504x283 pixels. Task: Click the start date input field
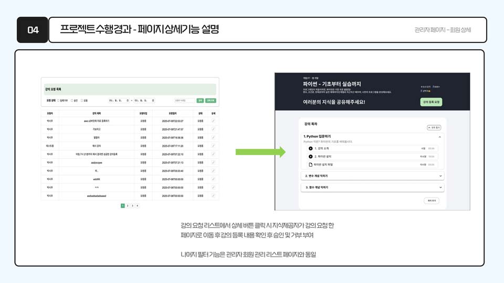pos(119,101)
